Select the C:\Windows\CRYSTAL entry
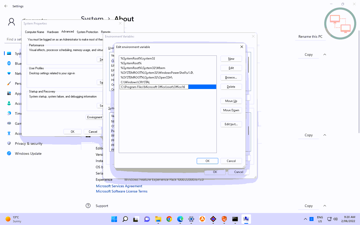 click(167, 82)
